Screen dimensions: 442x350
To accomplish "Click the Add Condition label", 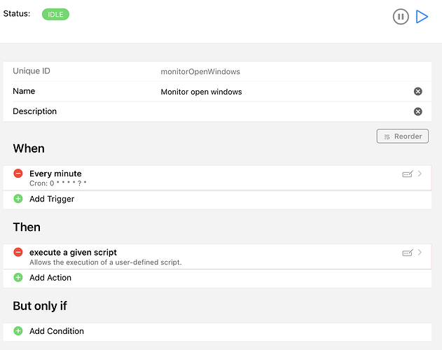I will point(57,331).
